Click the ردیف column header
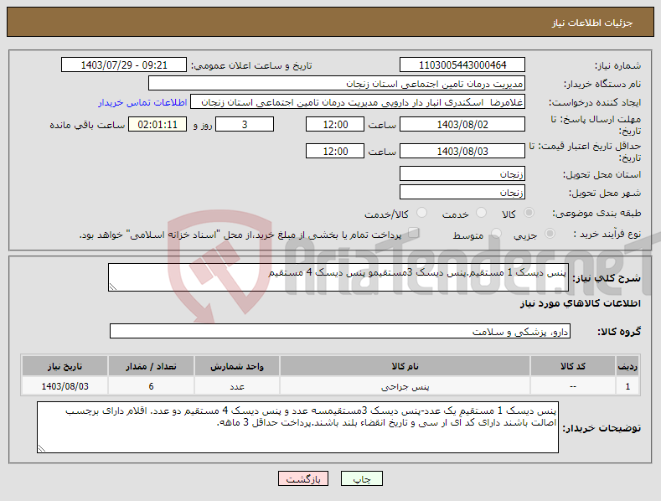Image resolution: width=661 pixels, height=501 pixels. [x=627, y=366]
